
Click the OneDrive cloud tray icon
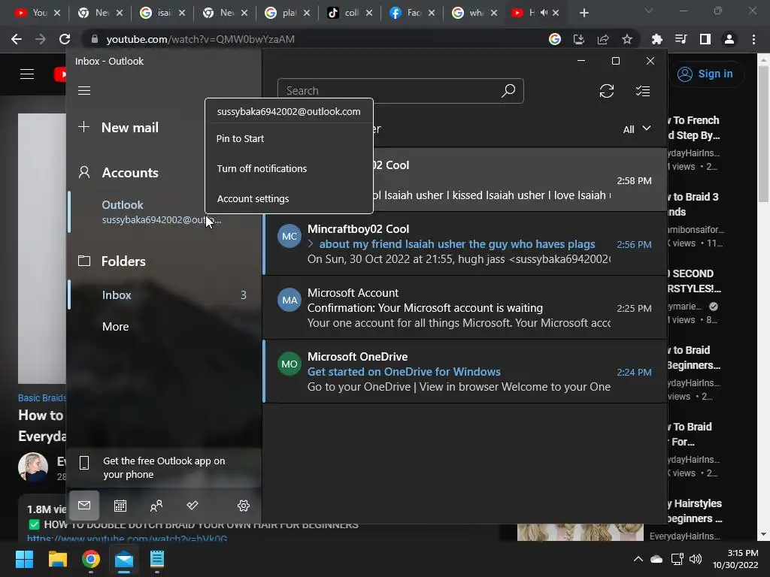pyautogui.click(x=656, y=559)
